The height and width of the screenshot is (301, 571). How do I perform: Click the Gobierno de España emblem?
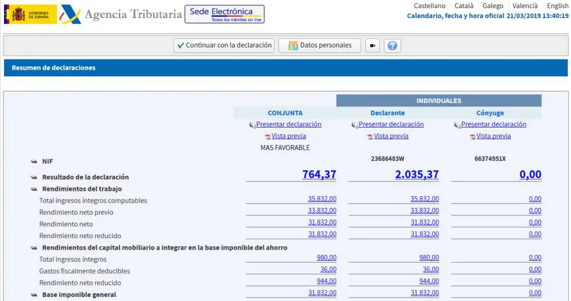pyautogui.click(x=30, y=14)
